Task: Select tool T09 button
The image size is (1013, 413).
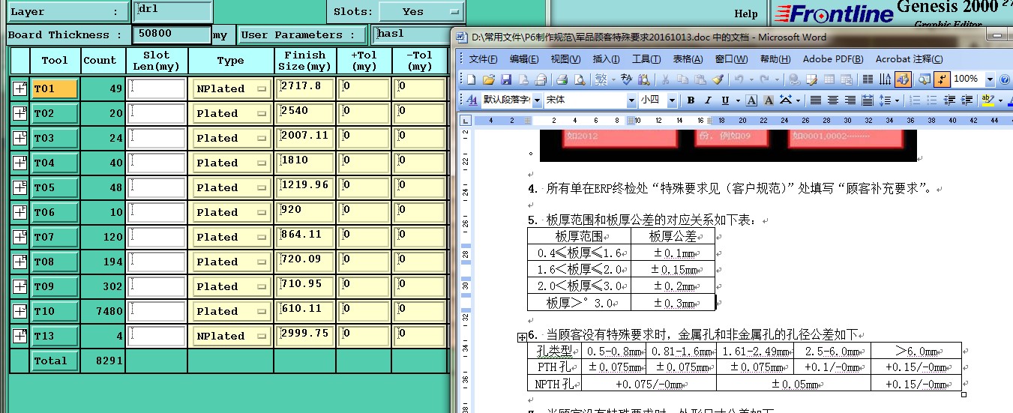Action: coord(54,286)
